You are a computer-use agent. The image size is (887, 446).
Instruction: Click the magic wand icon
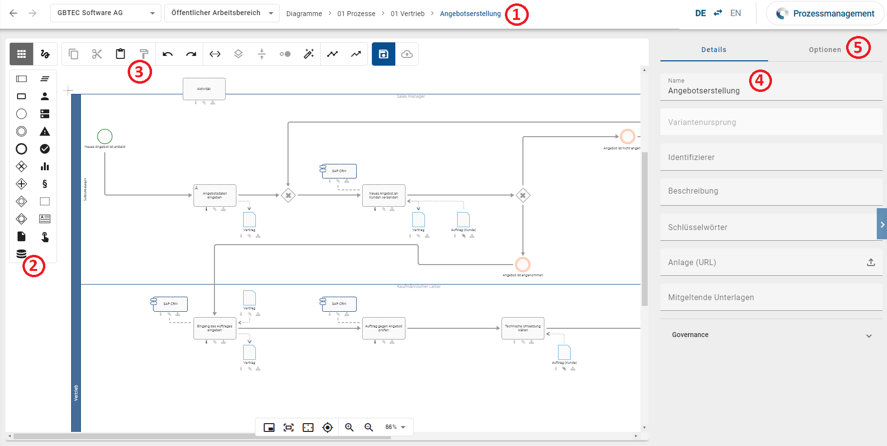click(x=309, y=54)
